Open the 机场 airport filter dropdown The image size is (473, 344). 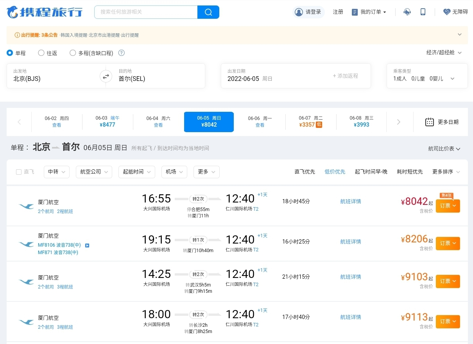[x=174, y=172]
